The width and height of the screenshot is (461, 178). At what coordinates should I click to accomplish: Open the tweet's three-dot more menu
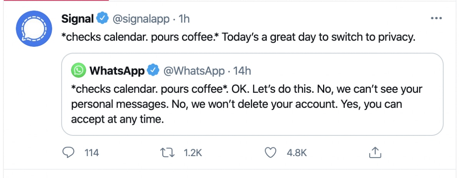tap(436, 18)
